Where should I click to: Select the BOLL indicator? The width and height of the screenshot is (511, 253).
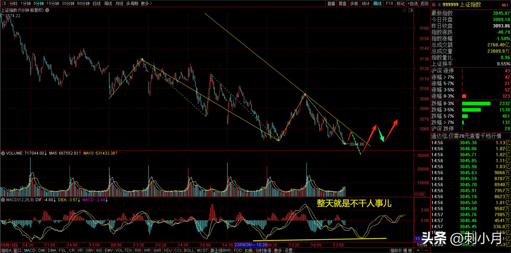tap(189, 250)
